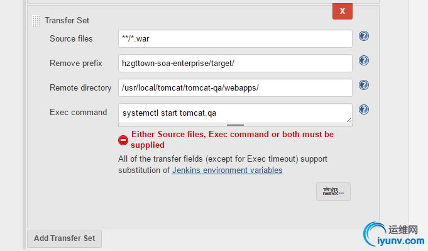Viewport: 428px width, 251px height.
Task: Click the red validation error message
Action: tap(232, 140)
